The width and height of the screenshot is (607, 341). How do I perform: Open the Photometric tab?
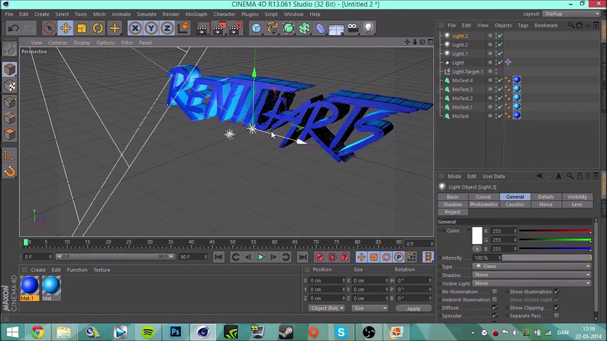click(484, 205)
